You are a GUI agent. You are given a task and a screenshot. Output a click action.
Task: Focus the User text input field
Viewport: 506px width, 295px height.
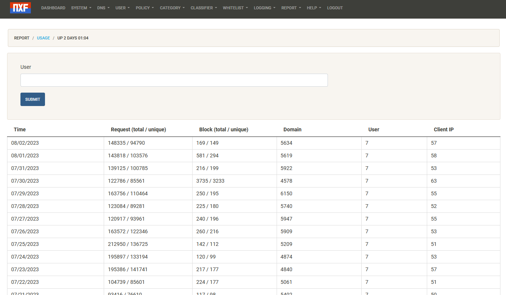(x=174, y=80)
